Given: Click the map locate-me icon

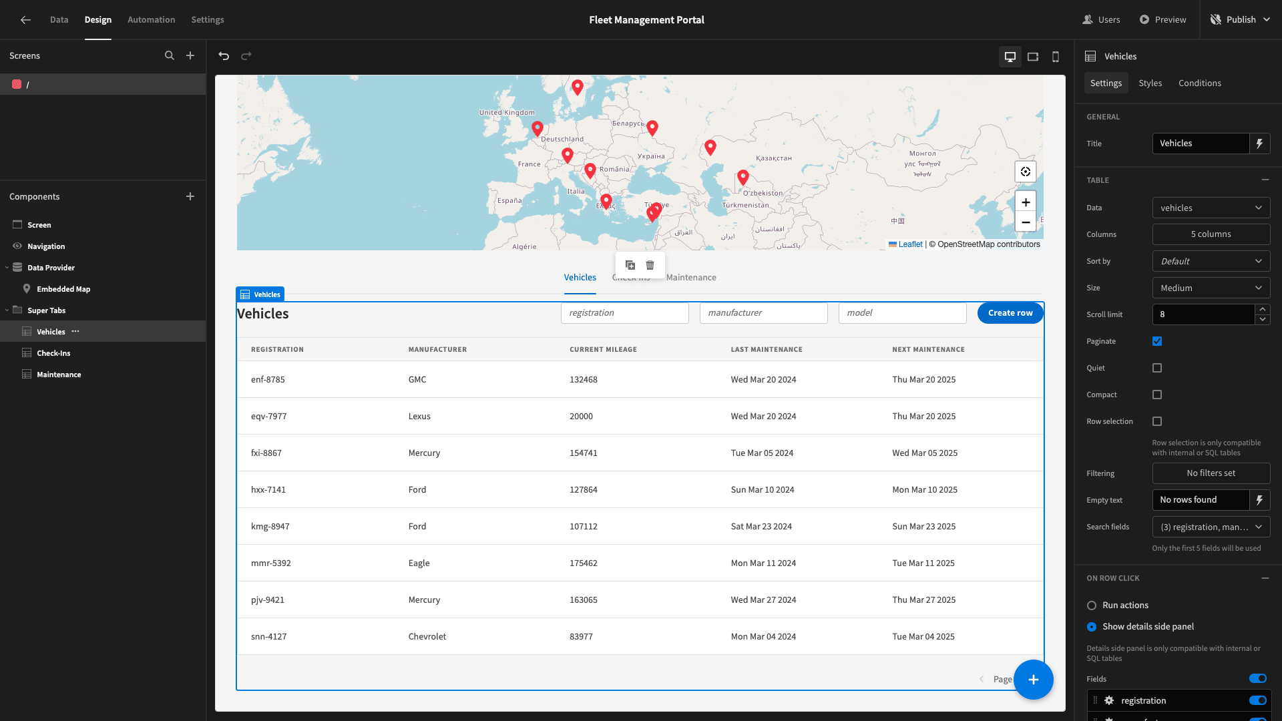Looking at the screenshot, I should click(x=1026, y=172).
